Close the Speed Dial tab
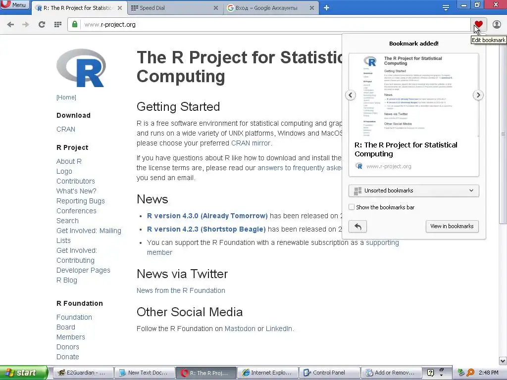 click(x=216, y=8)
